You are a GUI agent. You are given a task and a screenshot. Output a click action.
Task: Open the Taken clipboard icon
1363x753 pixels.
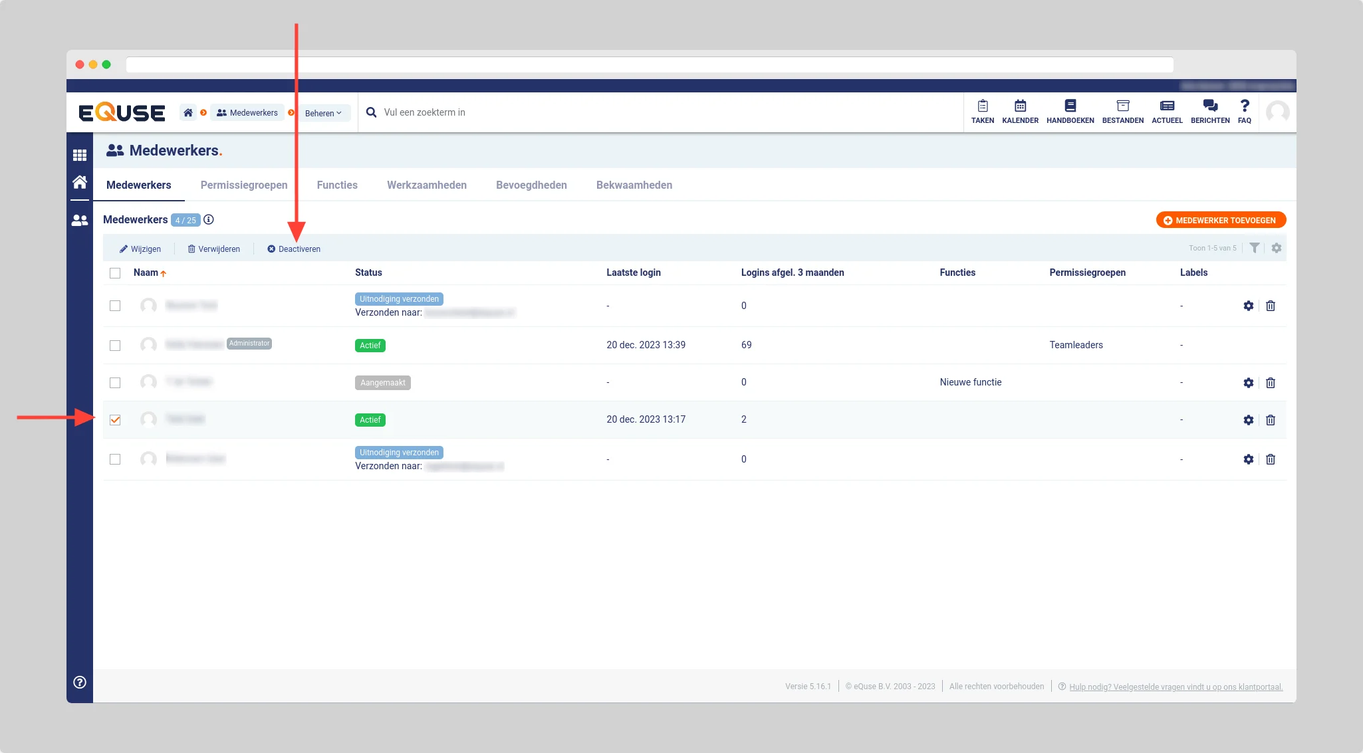[x=982, y=106]
